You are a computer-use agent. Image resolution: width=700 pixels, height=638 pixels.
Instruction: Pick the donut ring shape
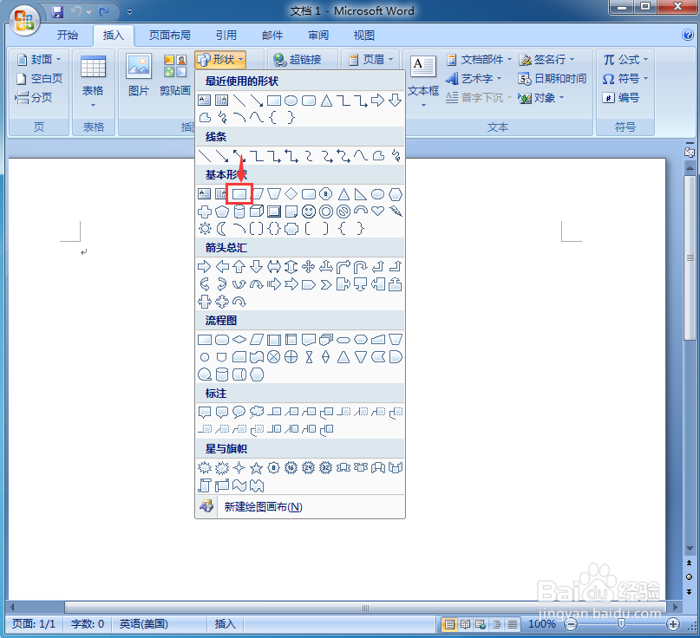(326, 212)
